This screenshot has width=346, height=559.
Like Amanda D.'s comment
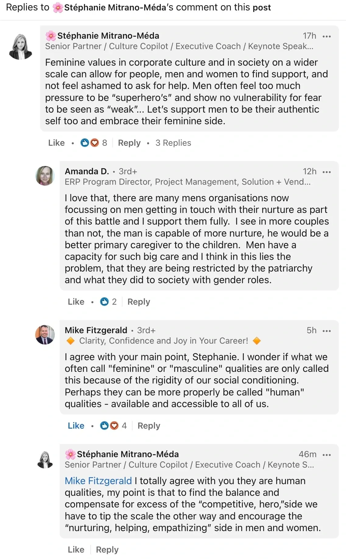pyautogui.click(x=76, y=302)
